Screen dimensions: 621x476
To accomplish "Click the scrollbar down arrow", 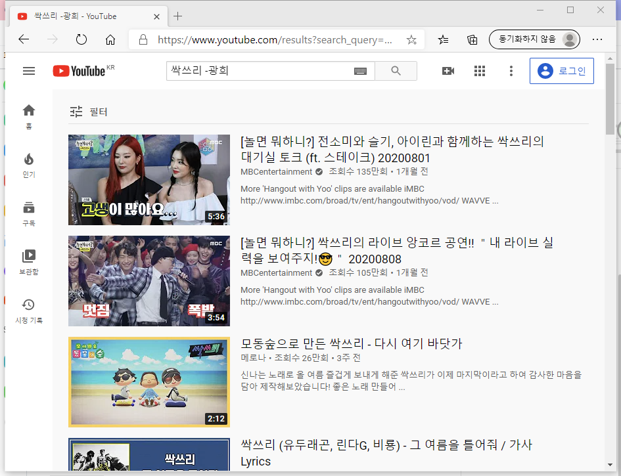I will coord(610,465).
